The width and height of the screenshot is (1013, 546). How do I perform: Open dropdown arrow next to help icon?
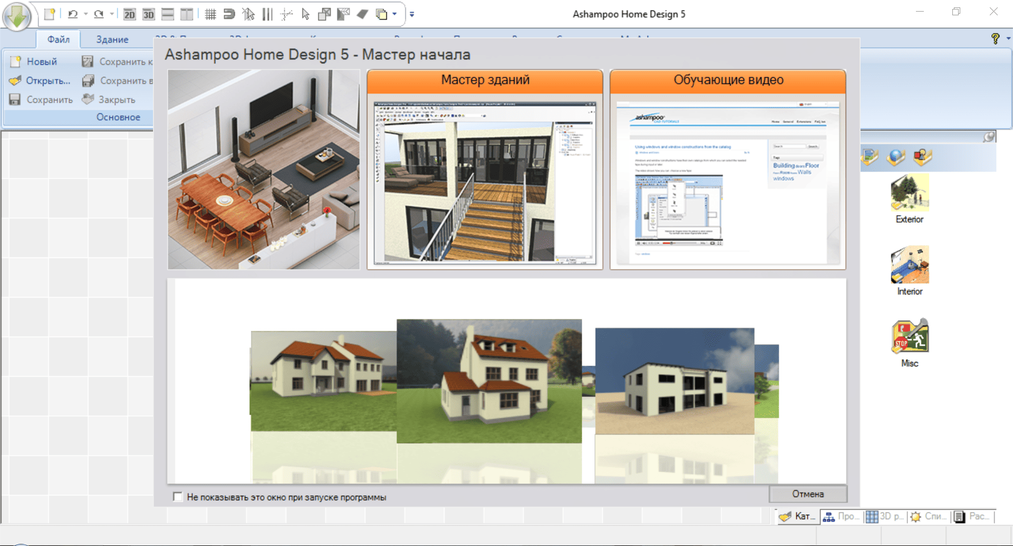tap(1008, 39)
